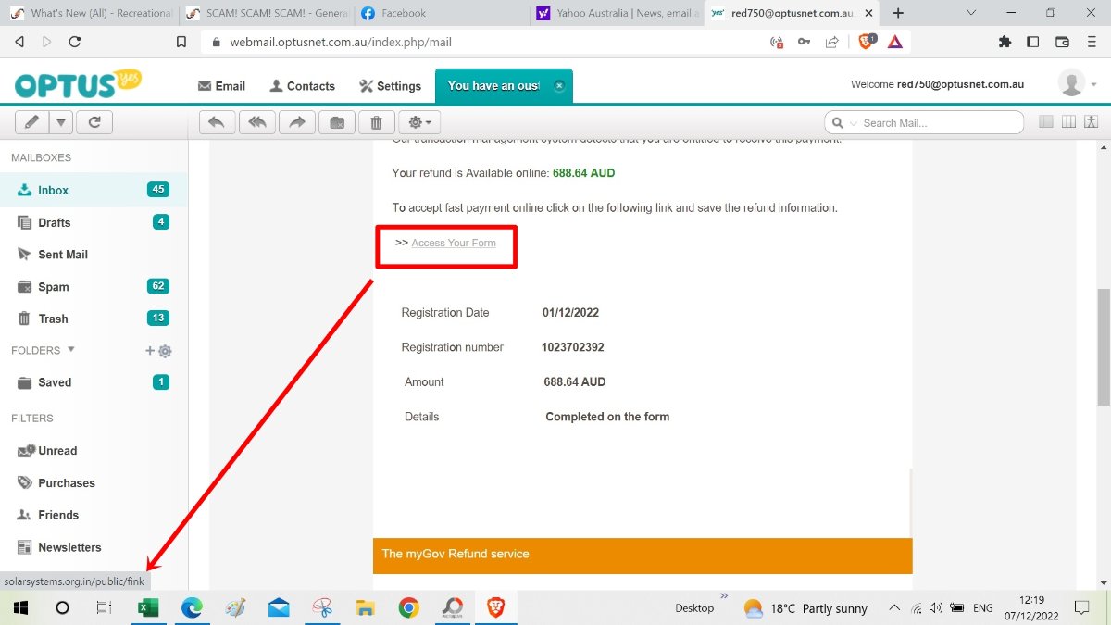Viewport: 1111px width, 625px height.
Task: Open the Inbox mailbox
Action: (x=94, y=190)
